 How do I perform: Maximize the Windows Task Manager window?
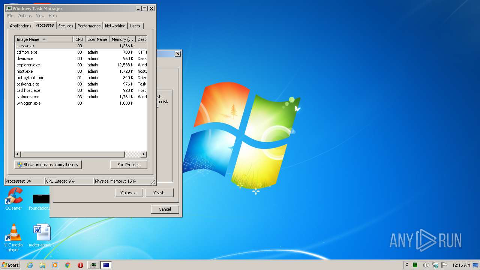coord(145,8)
